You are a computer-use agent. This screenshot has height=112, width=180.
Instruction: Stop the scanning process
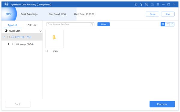click(x=168, y=14)
